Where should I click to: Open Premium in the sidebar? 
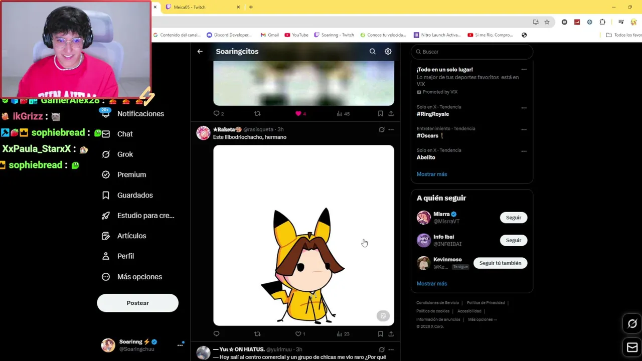coord(124,174)
